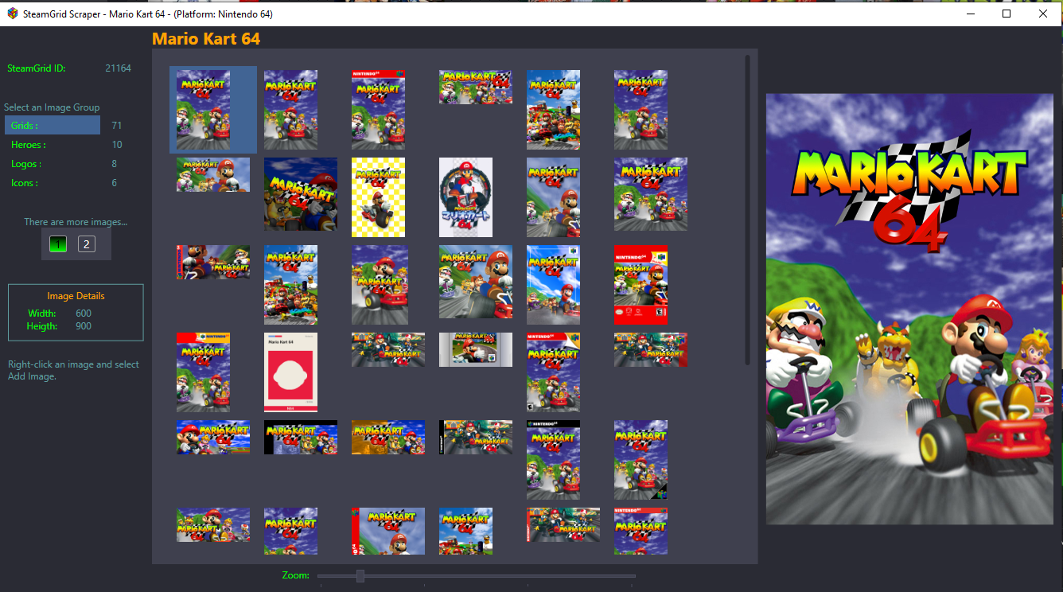
Task: Select racetrack banner with black left spine
Action: point(476,437)
